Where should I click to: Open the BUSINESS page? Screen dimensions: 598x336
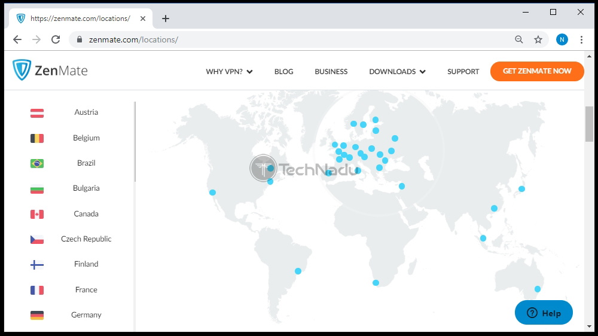331,71
